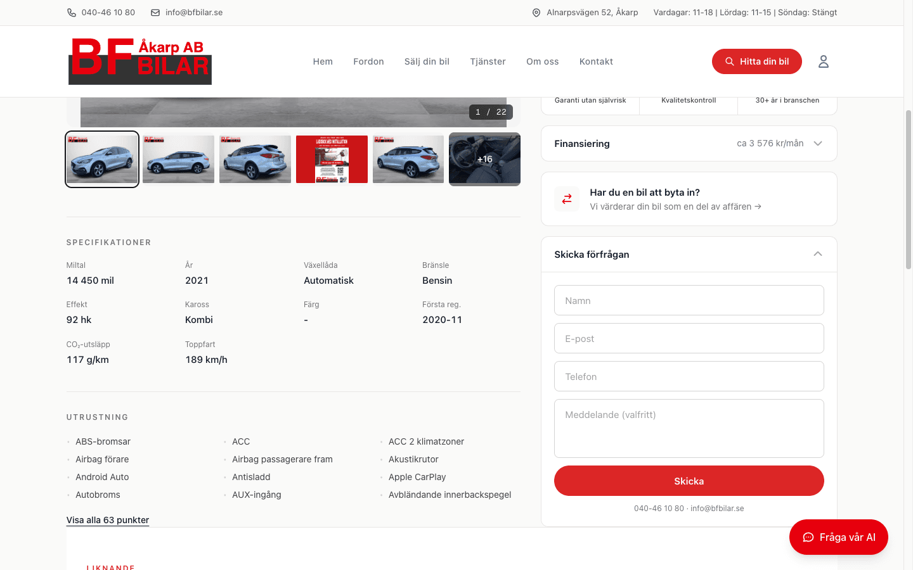Viewport: 913px width, 570px height.
Task: Click the BF Bilar Åkarp AB logo
Action: pyautogui.click(x=140, y=61)
